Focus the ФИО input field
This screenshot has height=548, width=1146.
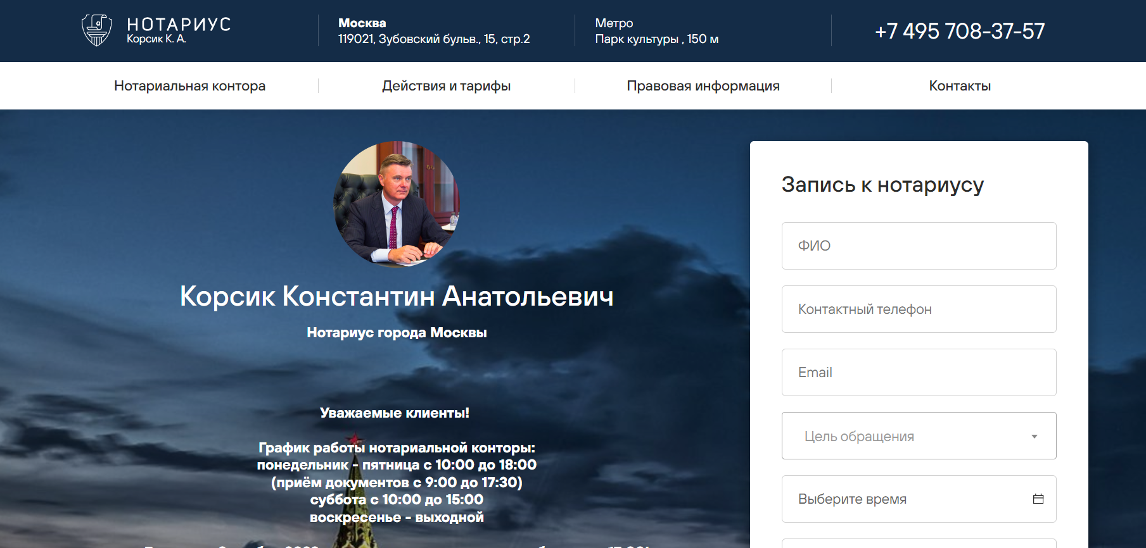[919, 246]
